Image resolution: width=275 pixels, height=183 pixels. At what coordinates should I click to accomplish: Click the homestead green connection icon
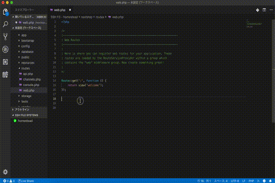(x=15, y=121)
